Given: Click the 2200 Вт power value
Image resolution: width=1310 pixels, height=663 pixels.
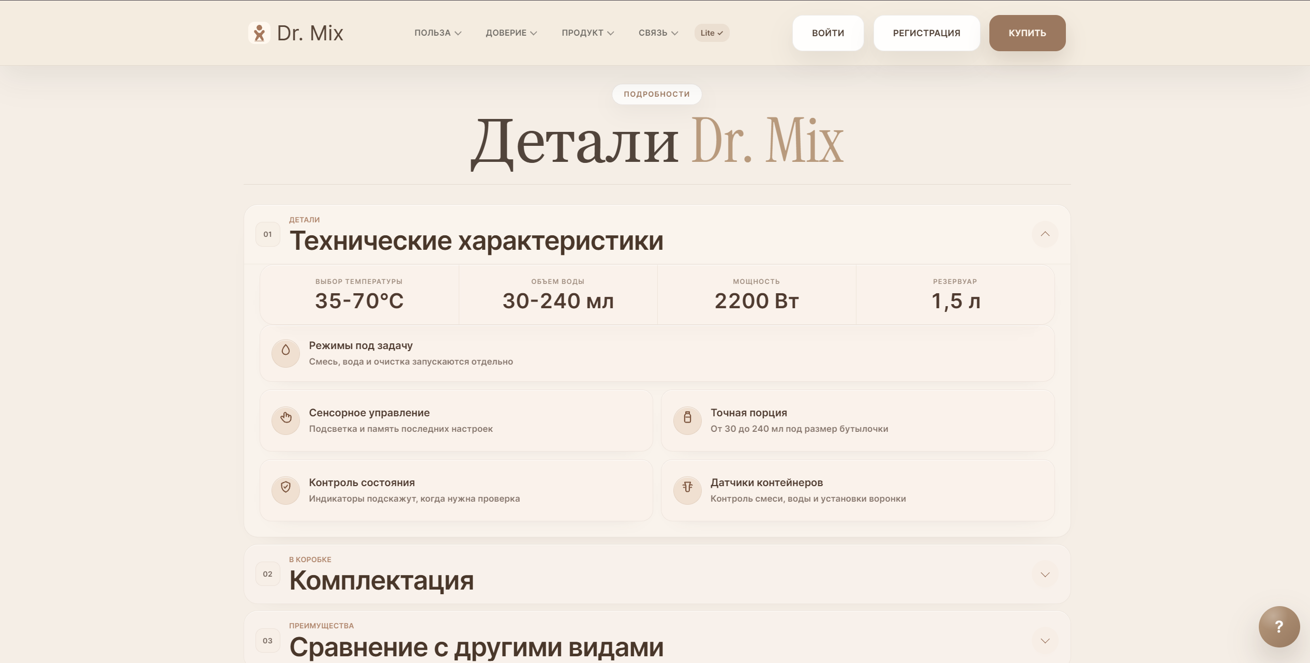Looking at the screenshot, I should click(x=757, y=301).
